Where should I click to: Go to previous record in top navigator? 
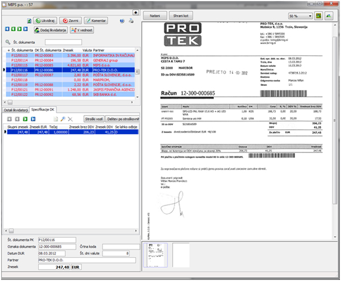click(x=13, y=29)
